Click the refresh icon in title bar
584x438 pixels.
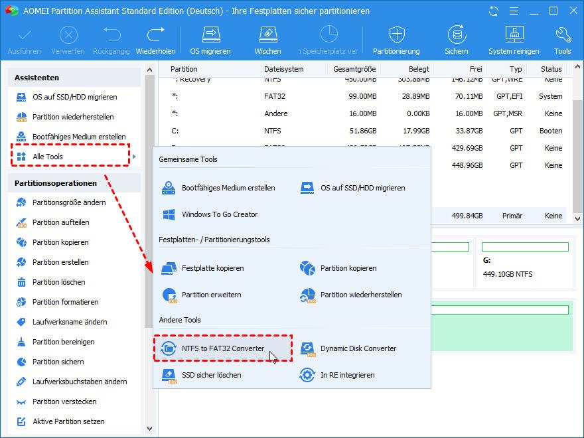click(x=494, y=11)
